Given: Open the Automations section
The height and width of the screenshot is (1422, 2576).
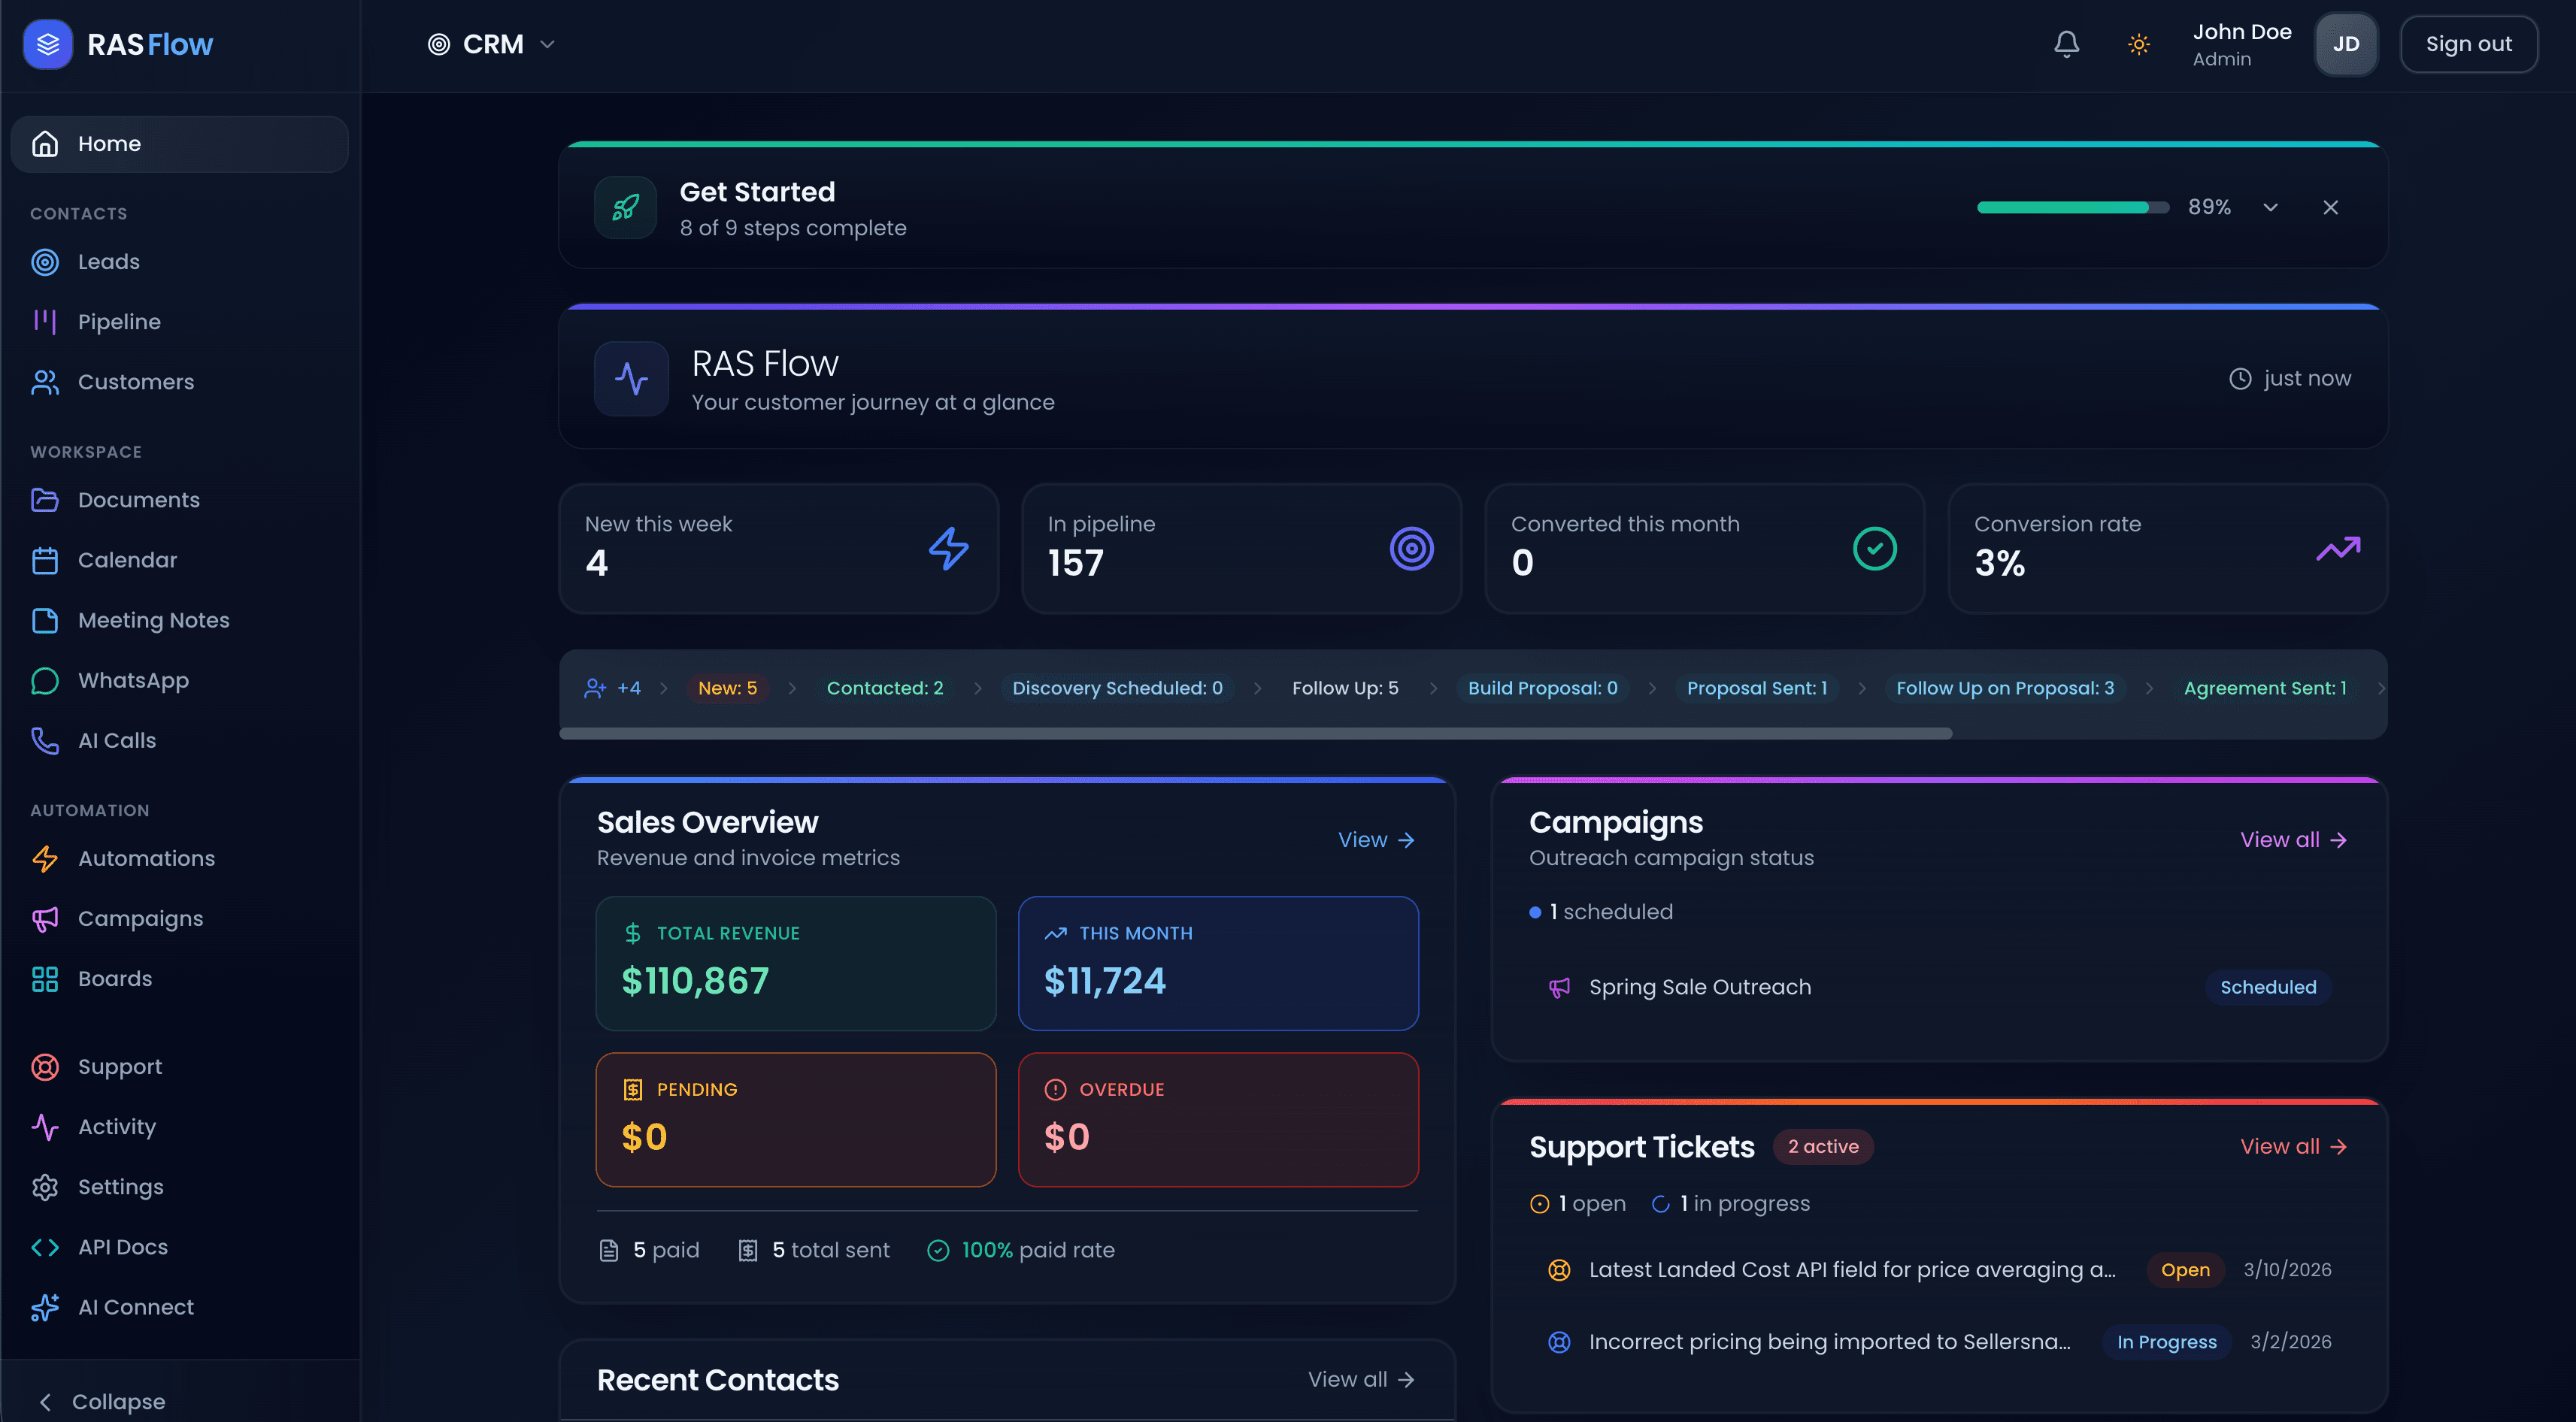Looking at the screenshot, I should coord(146,858).
